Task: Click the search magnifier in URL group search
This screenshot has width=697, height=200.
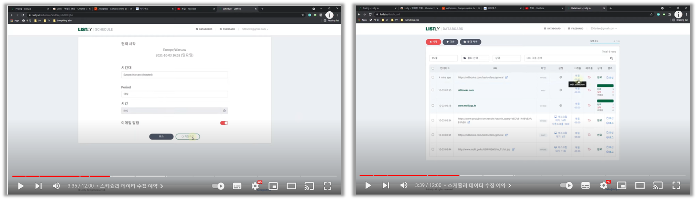Action: point(612,58)
